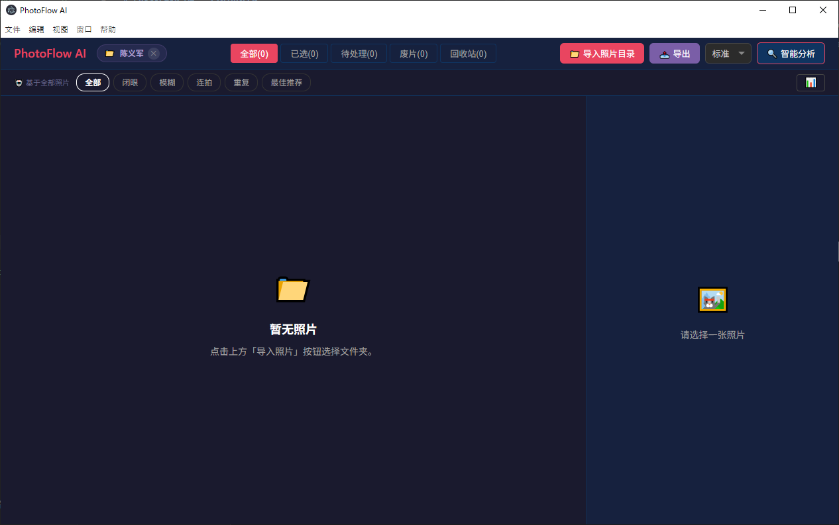The image size is (839, 525).
Task: Click the PhotoFlow AI logo text
Action: click(50, 54)
